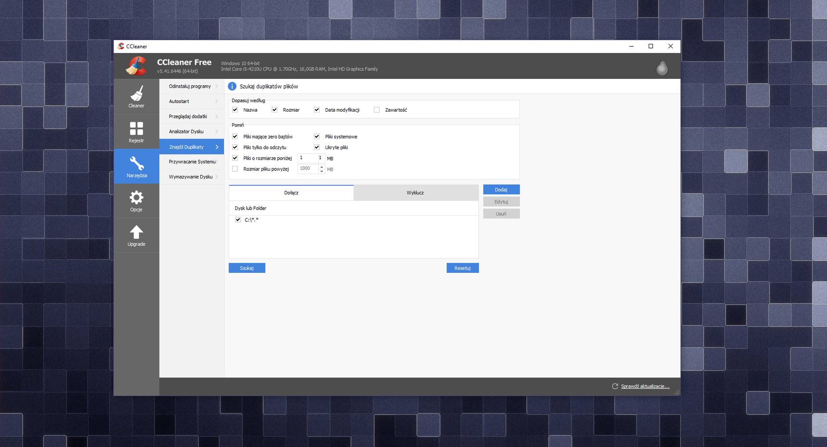827x447 pixels.
Task: Click the Usuń button
Action: coord(501,214)
